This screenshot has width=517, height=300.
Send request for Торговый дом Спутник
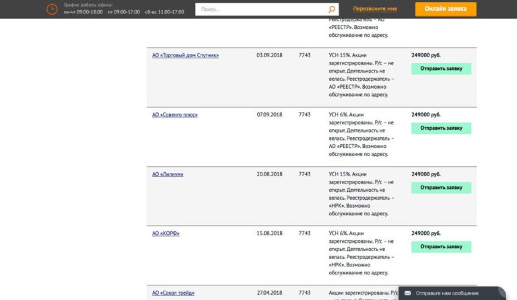pos(441,69)
